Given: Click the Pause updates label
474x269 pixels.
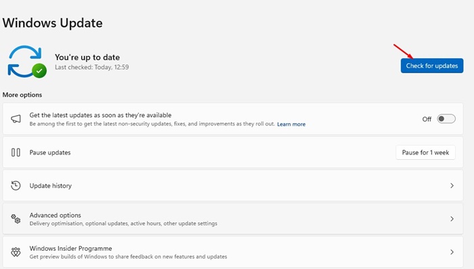Looking at the screenshot, I should point(50,152).
